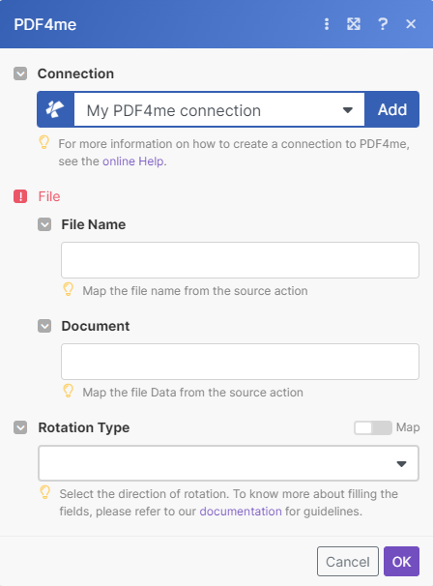Image resolution: width=433 pixels, height=586 pixels.
Task: Click the PDF4me dialog title
Action: [44, 25]
